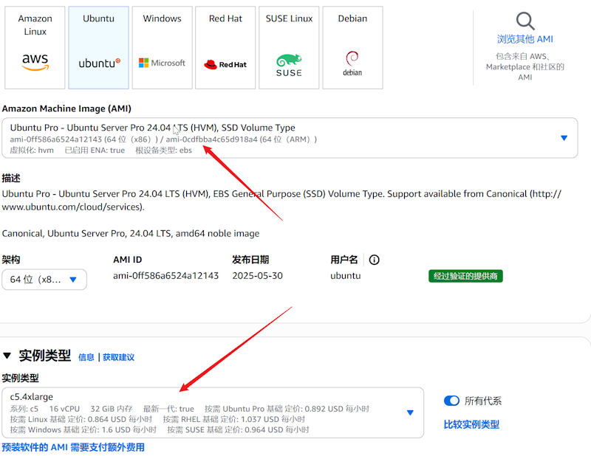Open the 比较实例类型 link
Screen dimensions: 591x456
click(x=471, y=424)
